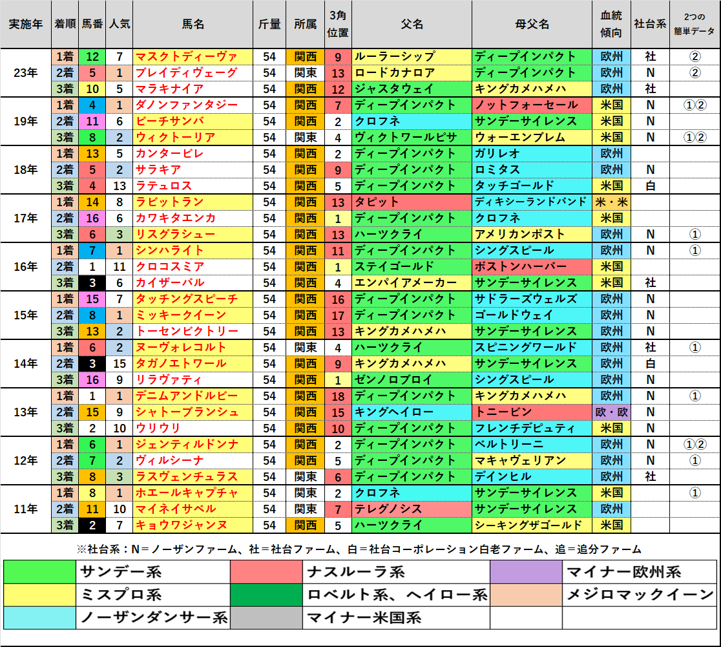Click the 13年 year cell
Viewport: 721px width, 647px height.
coord(26,412)
